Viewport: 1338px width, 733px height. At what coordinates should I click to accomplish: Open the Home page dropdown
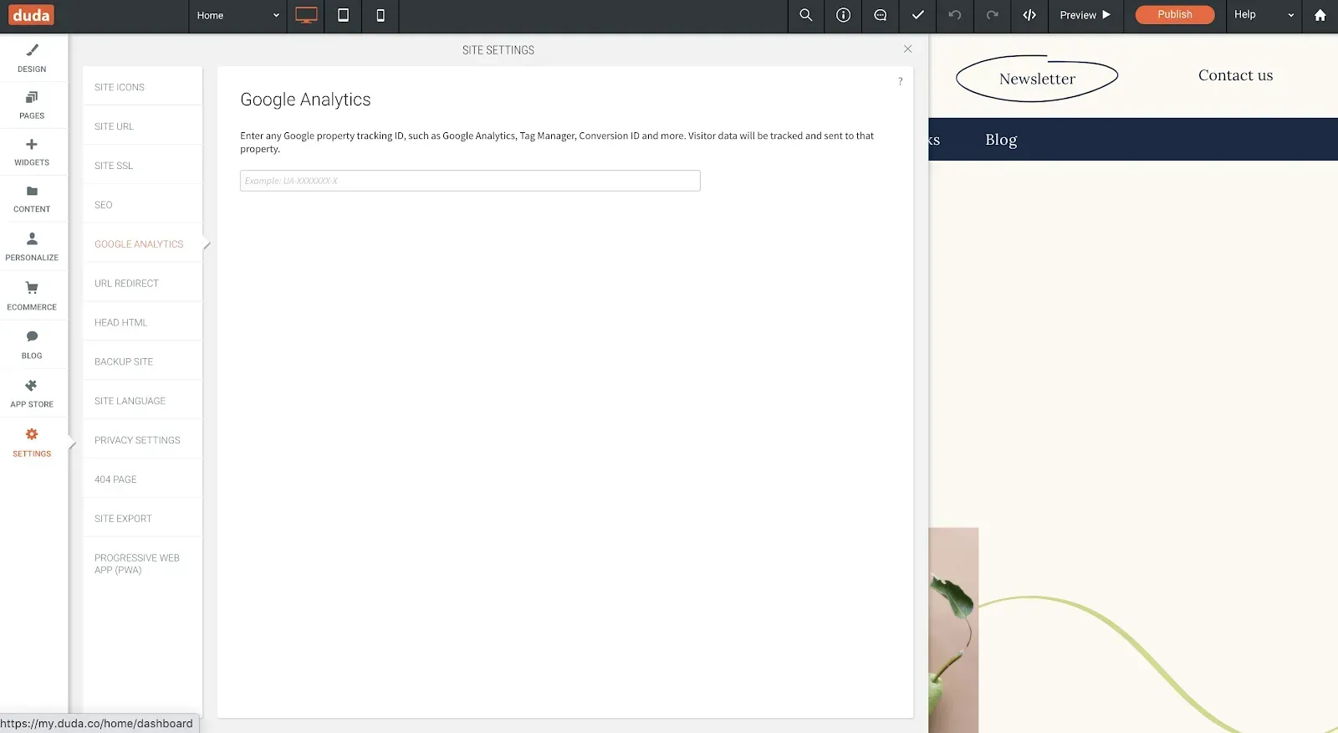tap(237, 15)
